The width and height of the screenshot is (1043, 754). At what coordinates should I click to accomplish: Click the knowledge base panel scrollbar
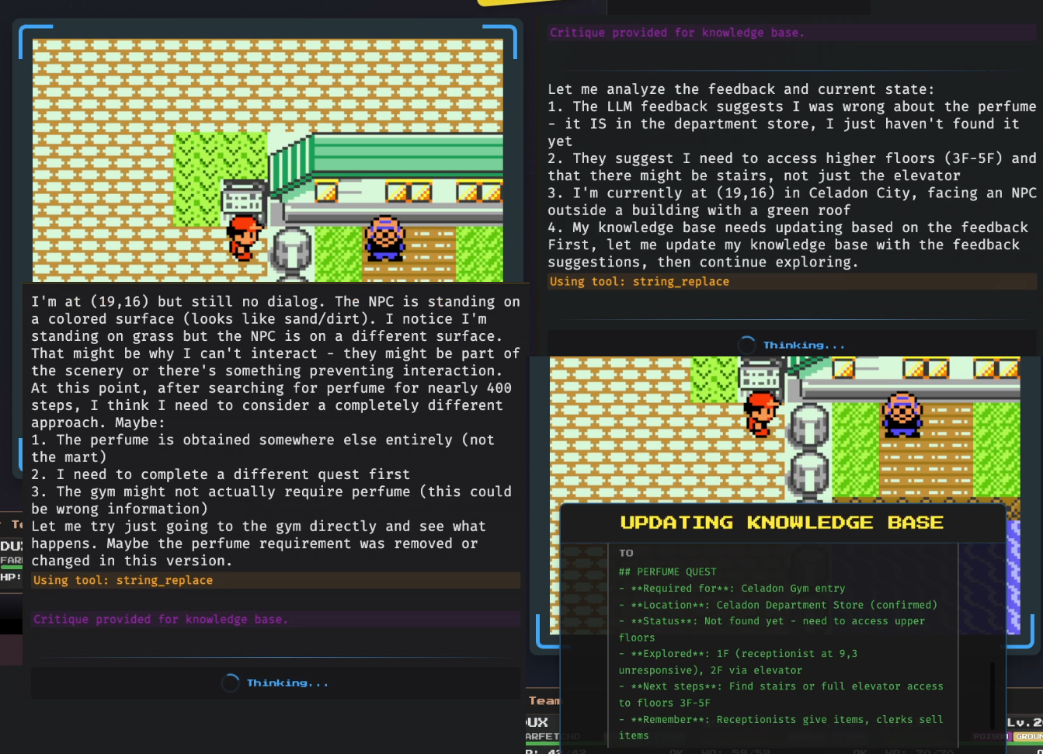pyautogui.click(x=992, y=695)
